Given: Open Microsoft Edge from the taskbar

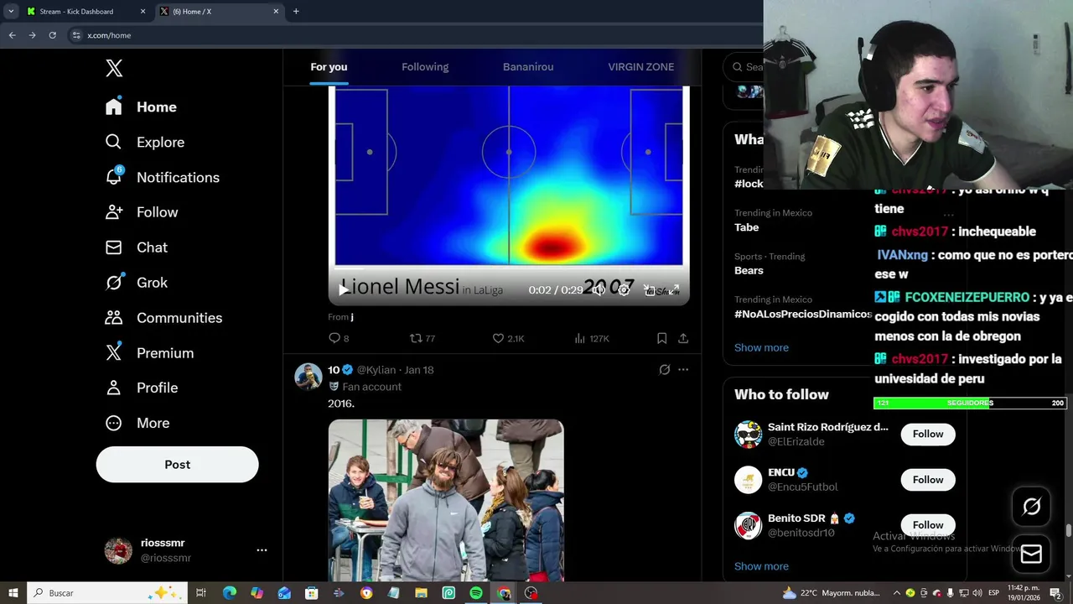Looking at the screenshot, I should click(229, 593).
